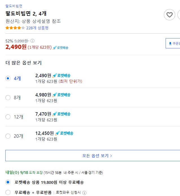
Task: Open the 228개 상품평 reviews link
Action: [37, 28]
